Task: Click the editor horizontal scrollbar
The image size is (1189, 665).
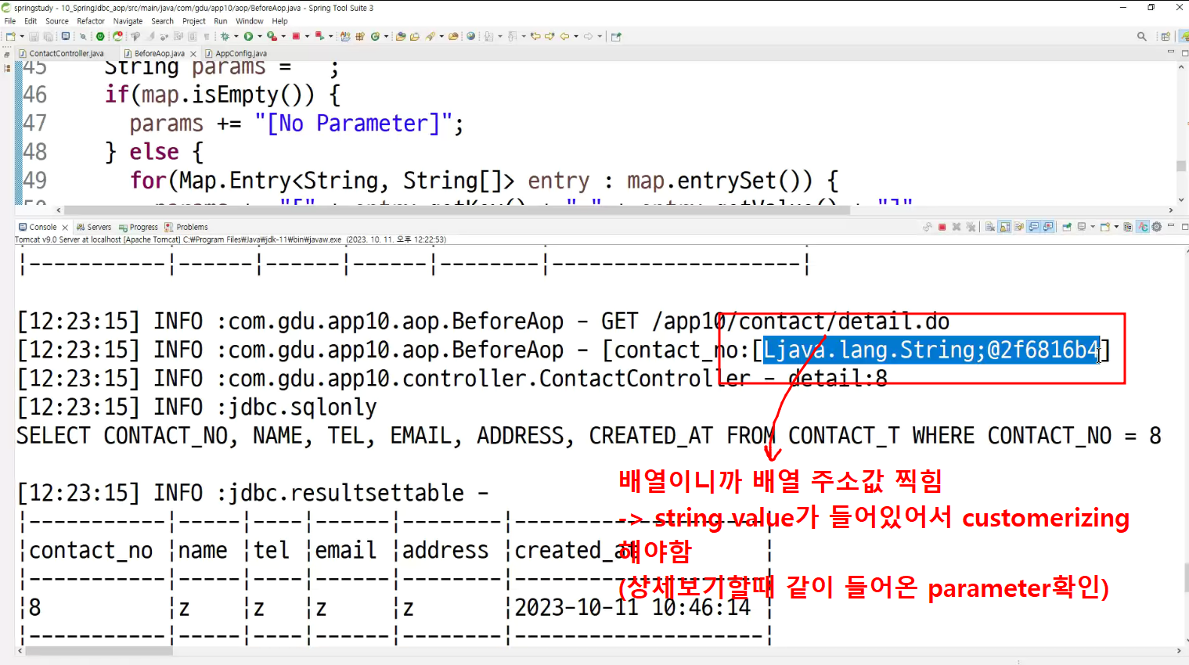Action: [x=456, y=210]
